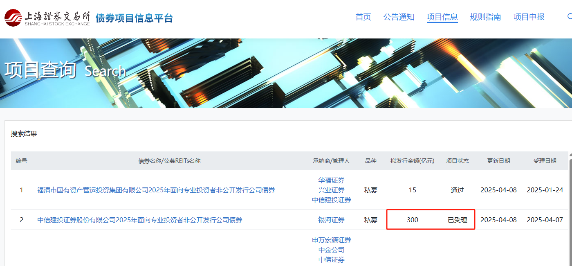This screenshot has width=572, height=266.
Task: Click status cell 通过
Action: [458, 190]
